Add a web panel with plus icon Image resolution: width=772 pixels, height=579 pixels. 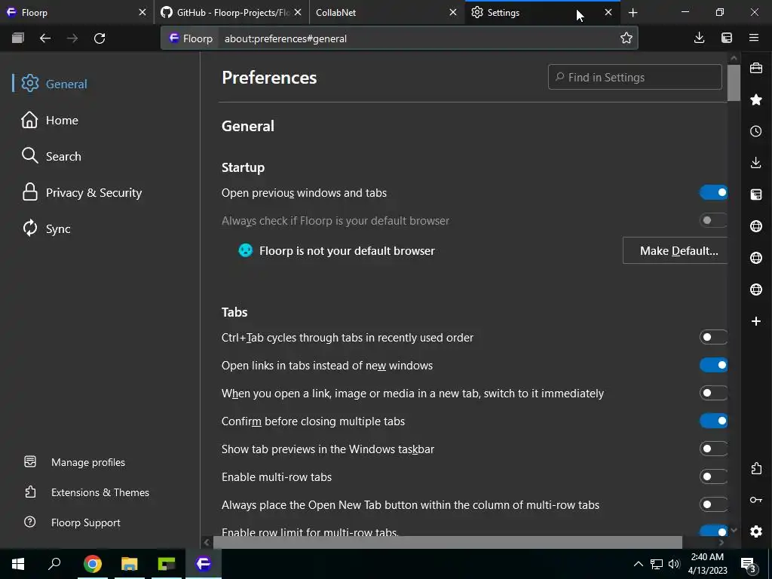point(756,321)
